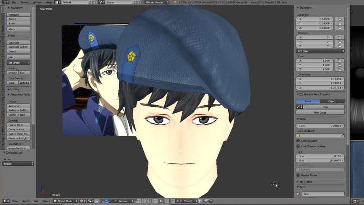This screenshot has height=205, width=364.
Task: Toggle the 3D manipulator widget icon
Action: (102, 201)
